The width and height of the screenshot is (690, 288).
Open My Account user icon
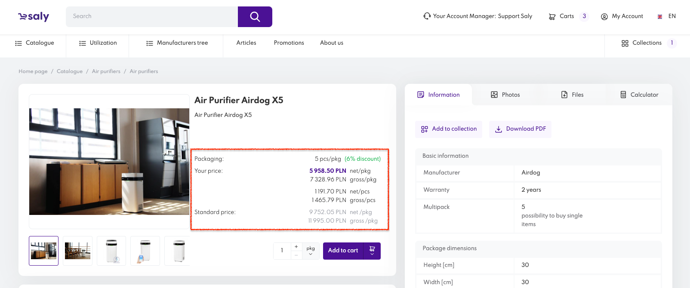(x=604, y=17)
